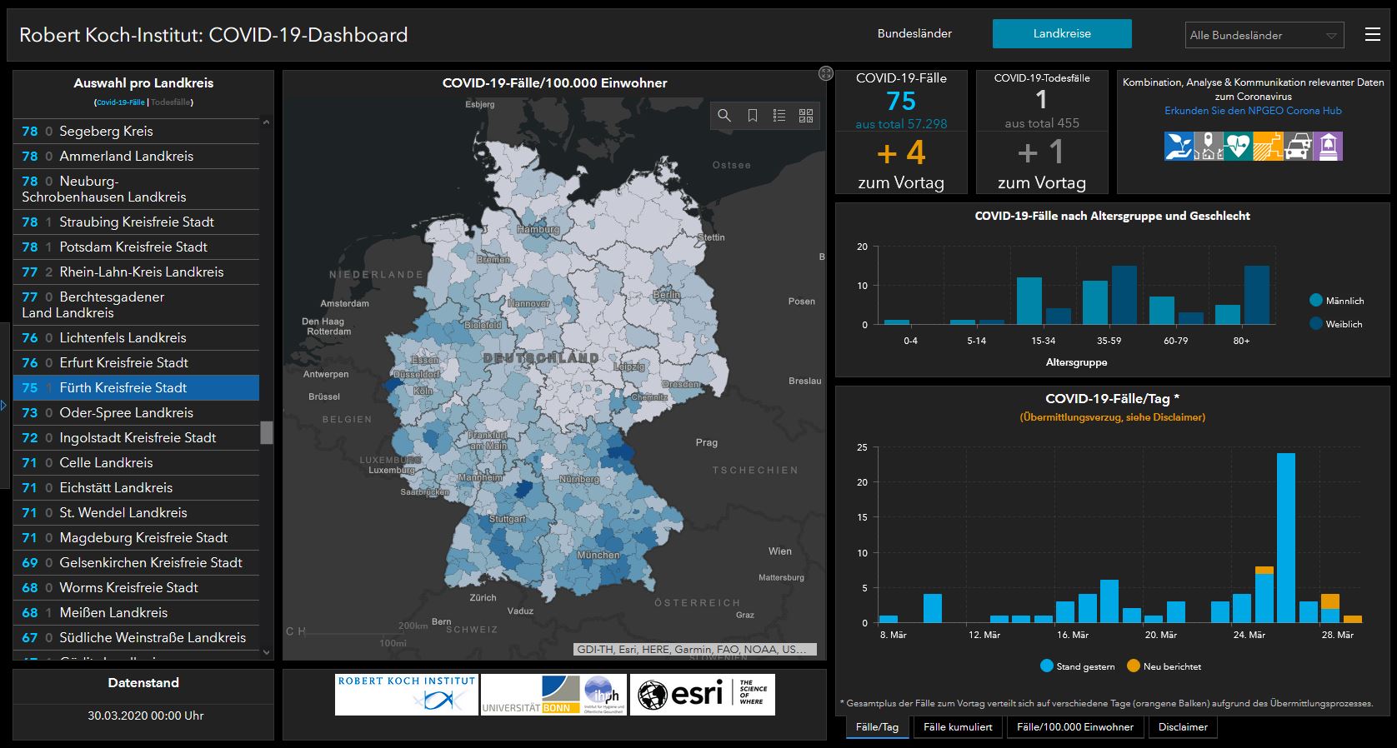Open the hamburger menu in header
Viewport: 1397px width, 748px height.
coord(1372,34)
